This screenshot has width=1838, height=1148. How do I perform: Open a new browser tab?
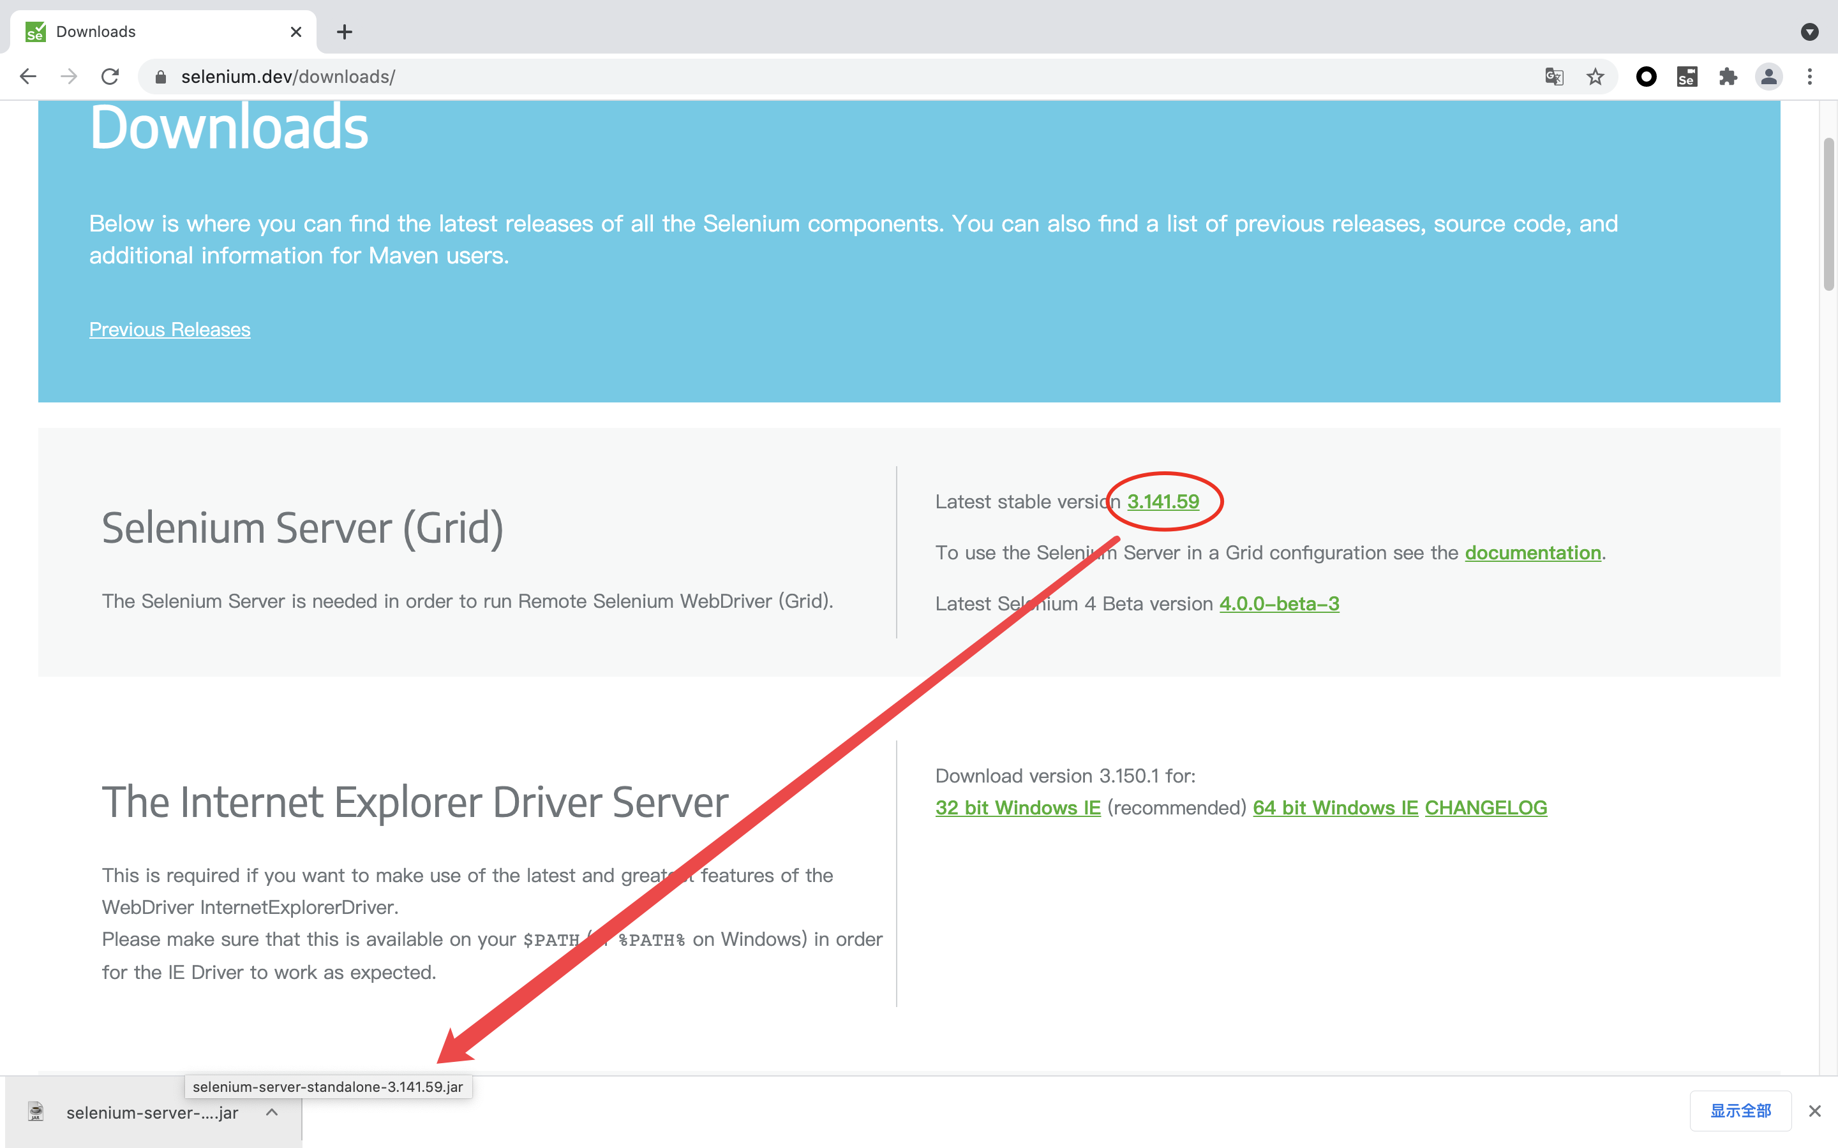pos(345,31)
